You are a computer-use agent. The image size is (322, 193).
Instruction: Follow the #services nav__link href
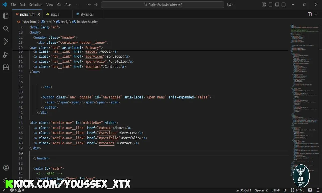[x=94, y=57]
